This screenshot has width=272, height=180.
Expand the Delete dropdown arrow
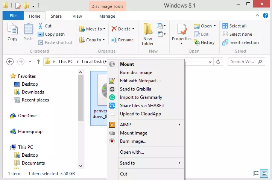coord(133,29)
